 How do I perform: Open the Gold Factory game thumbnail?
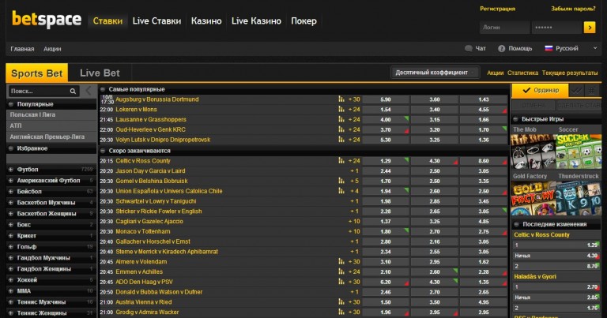[533, 198]
